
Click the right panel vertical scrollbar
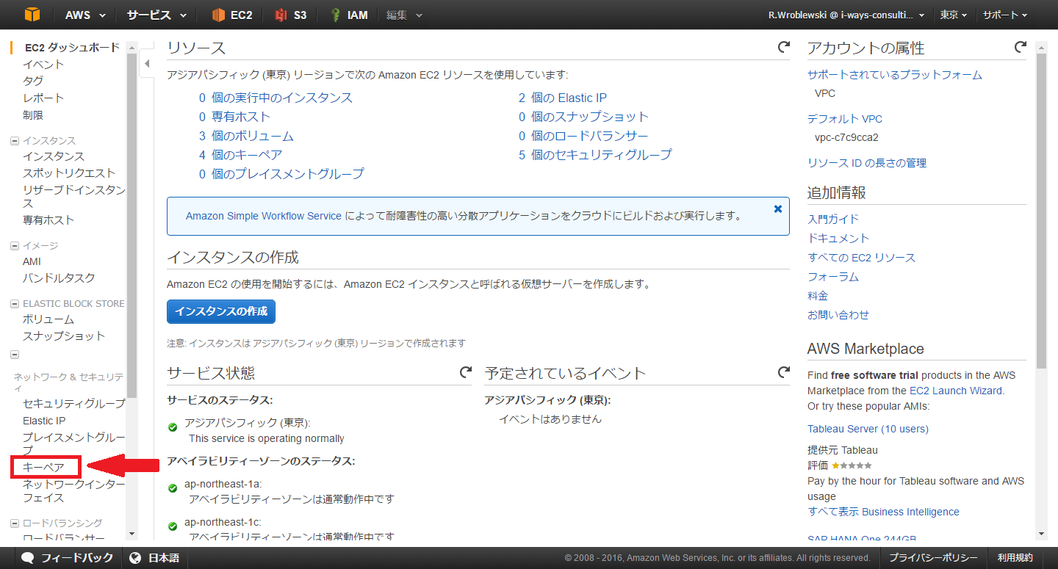coord(1041,211)
